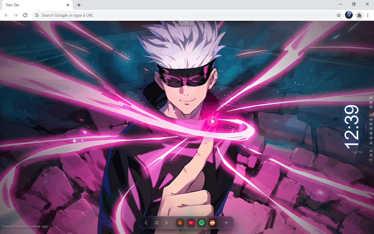Go to the previous wallpaper
The width and height of the screenshot is (374, 234).
click(146, 223)
